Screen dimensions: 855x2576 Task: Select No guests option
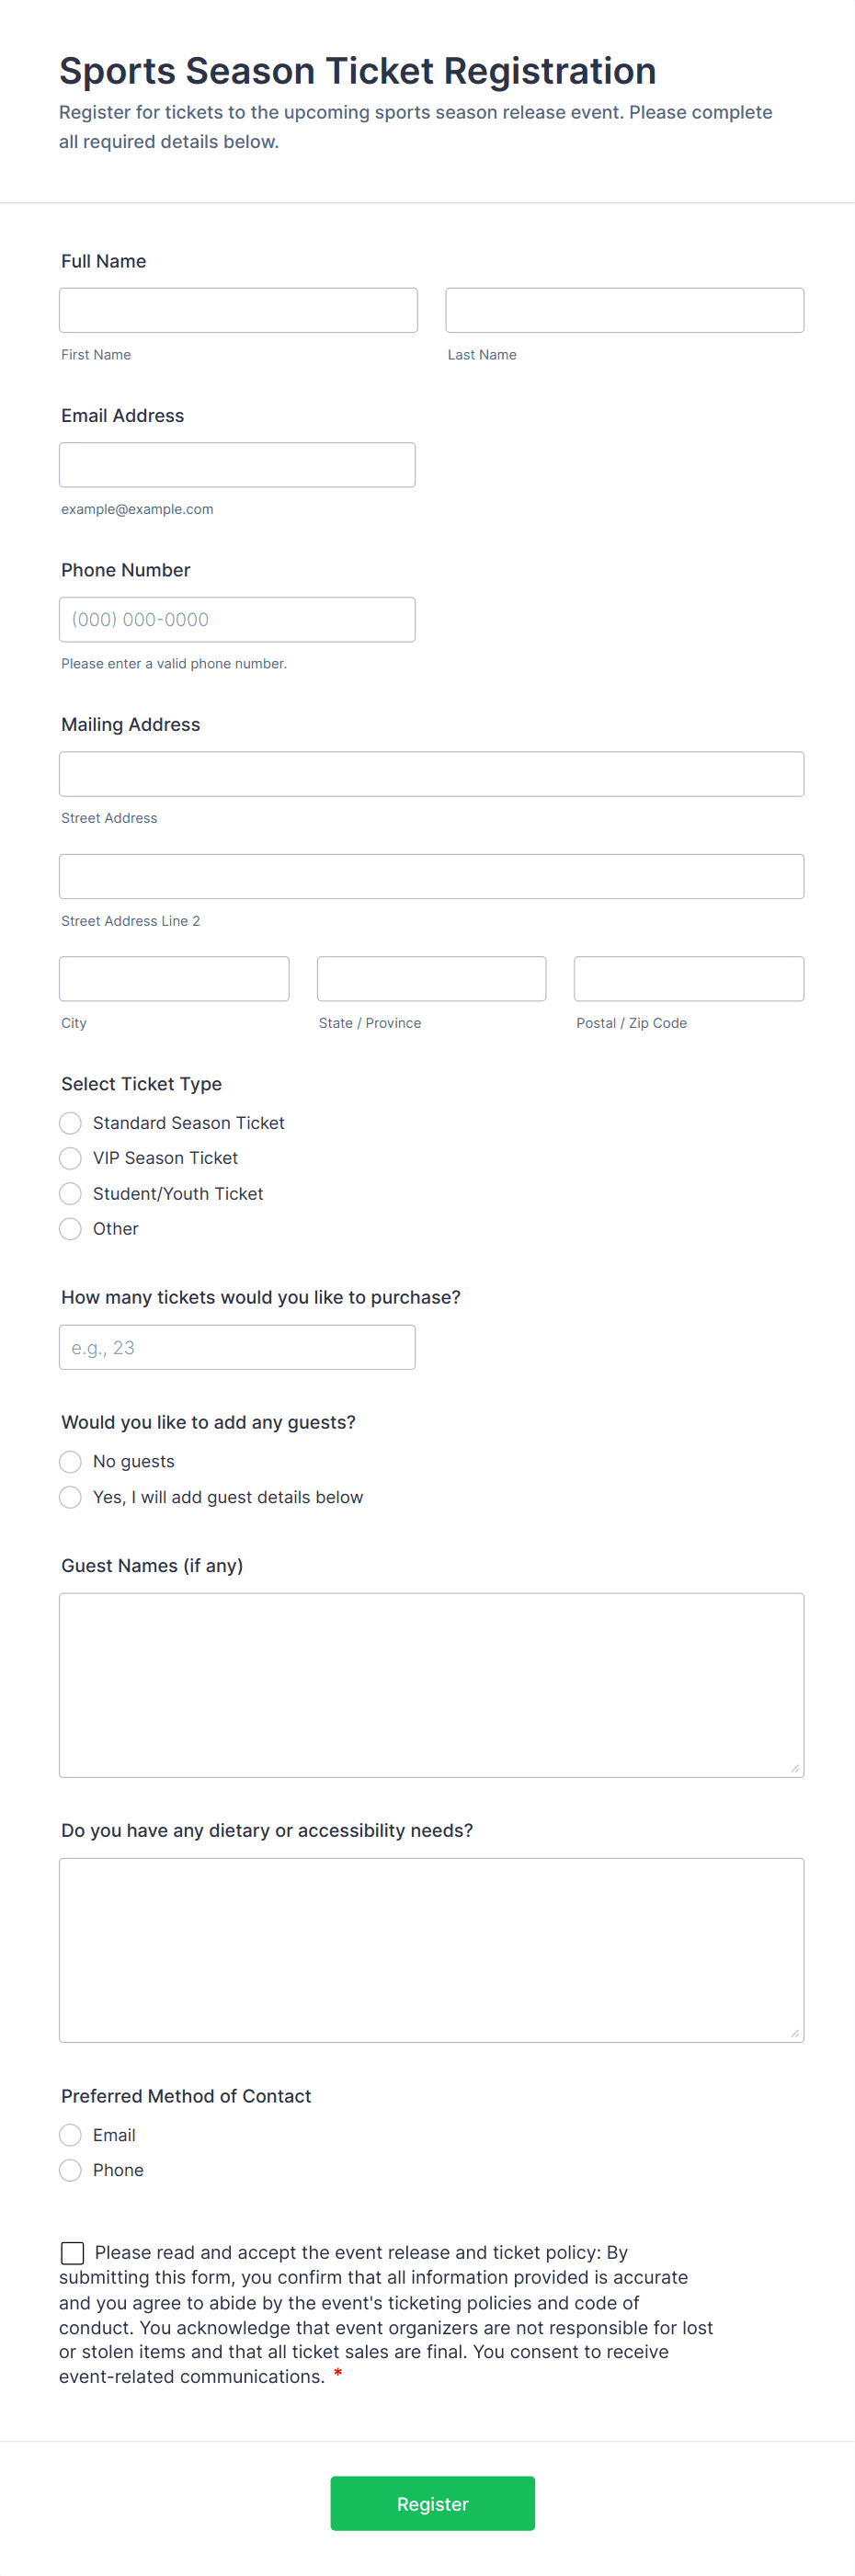click(x=70, y=1461)
